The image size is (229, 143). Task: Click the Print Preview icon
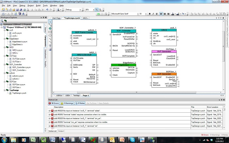pyautogui.click(x=28, y=10)
